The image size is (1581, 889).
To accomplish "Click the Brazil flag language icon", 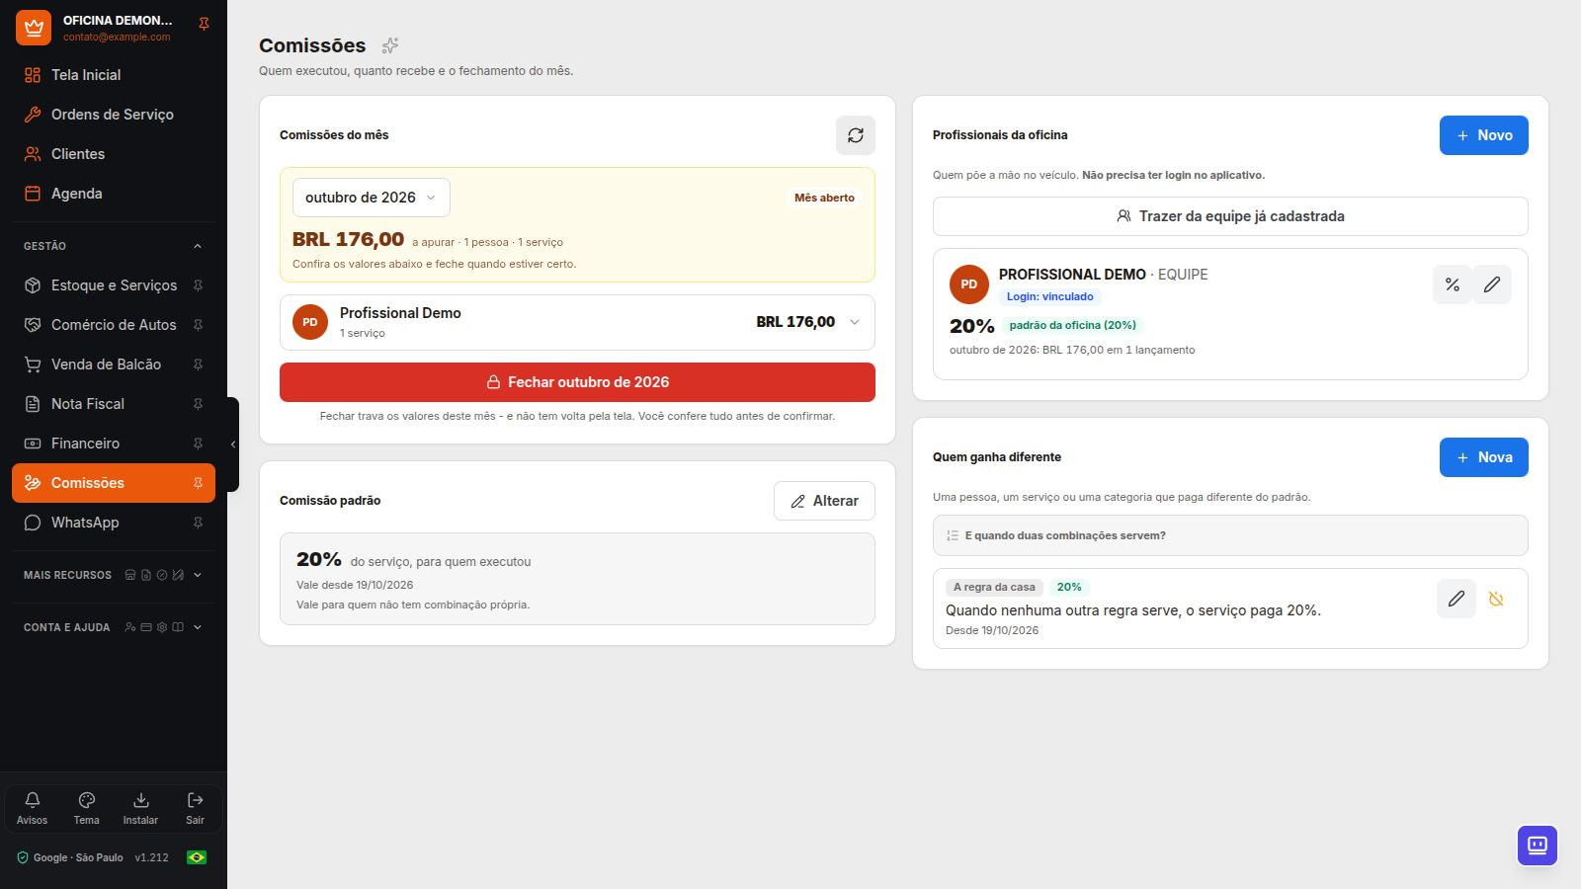I will point(197,857).
